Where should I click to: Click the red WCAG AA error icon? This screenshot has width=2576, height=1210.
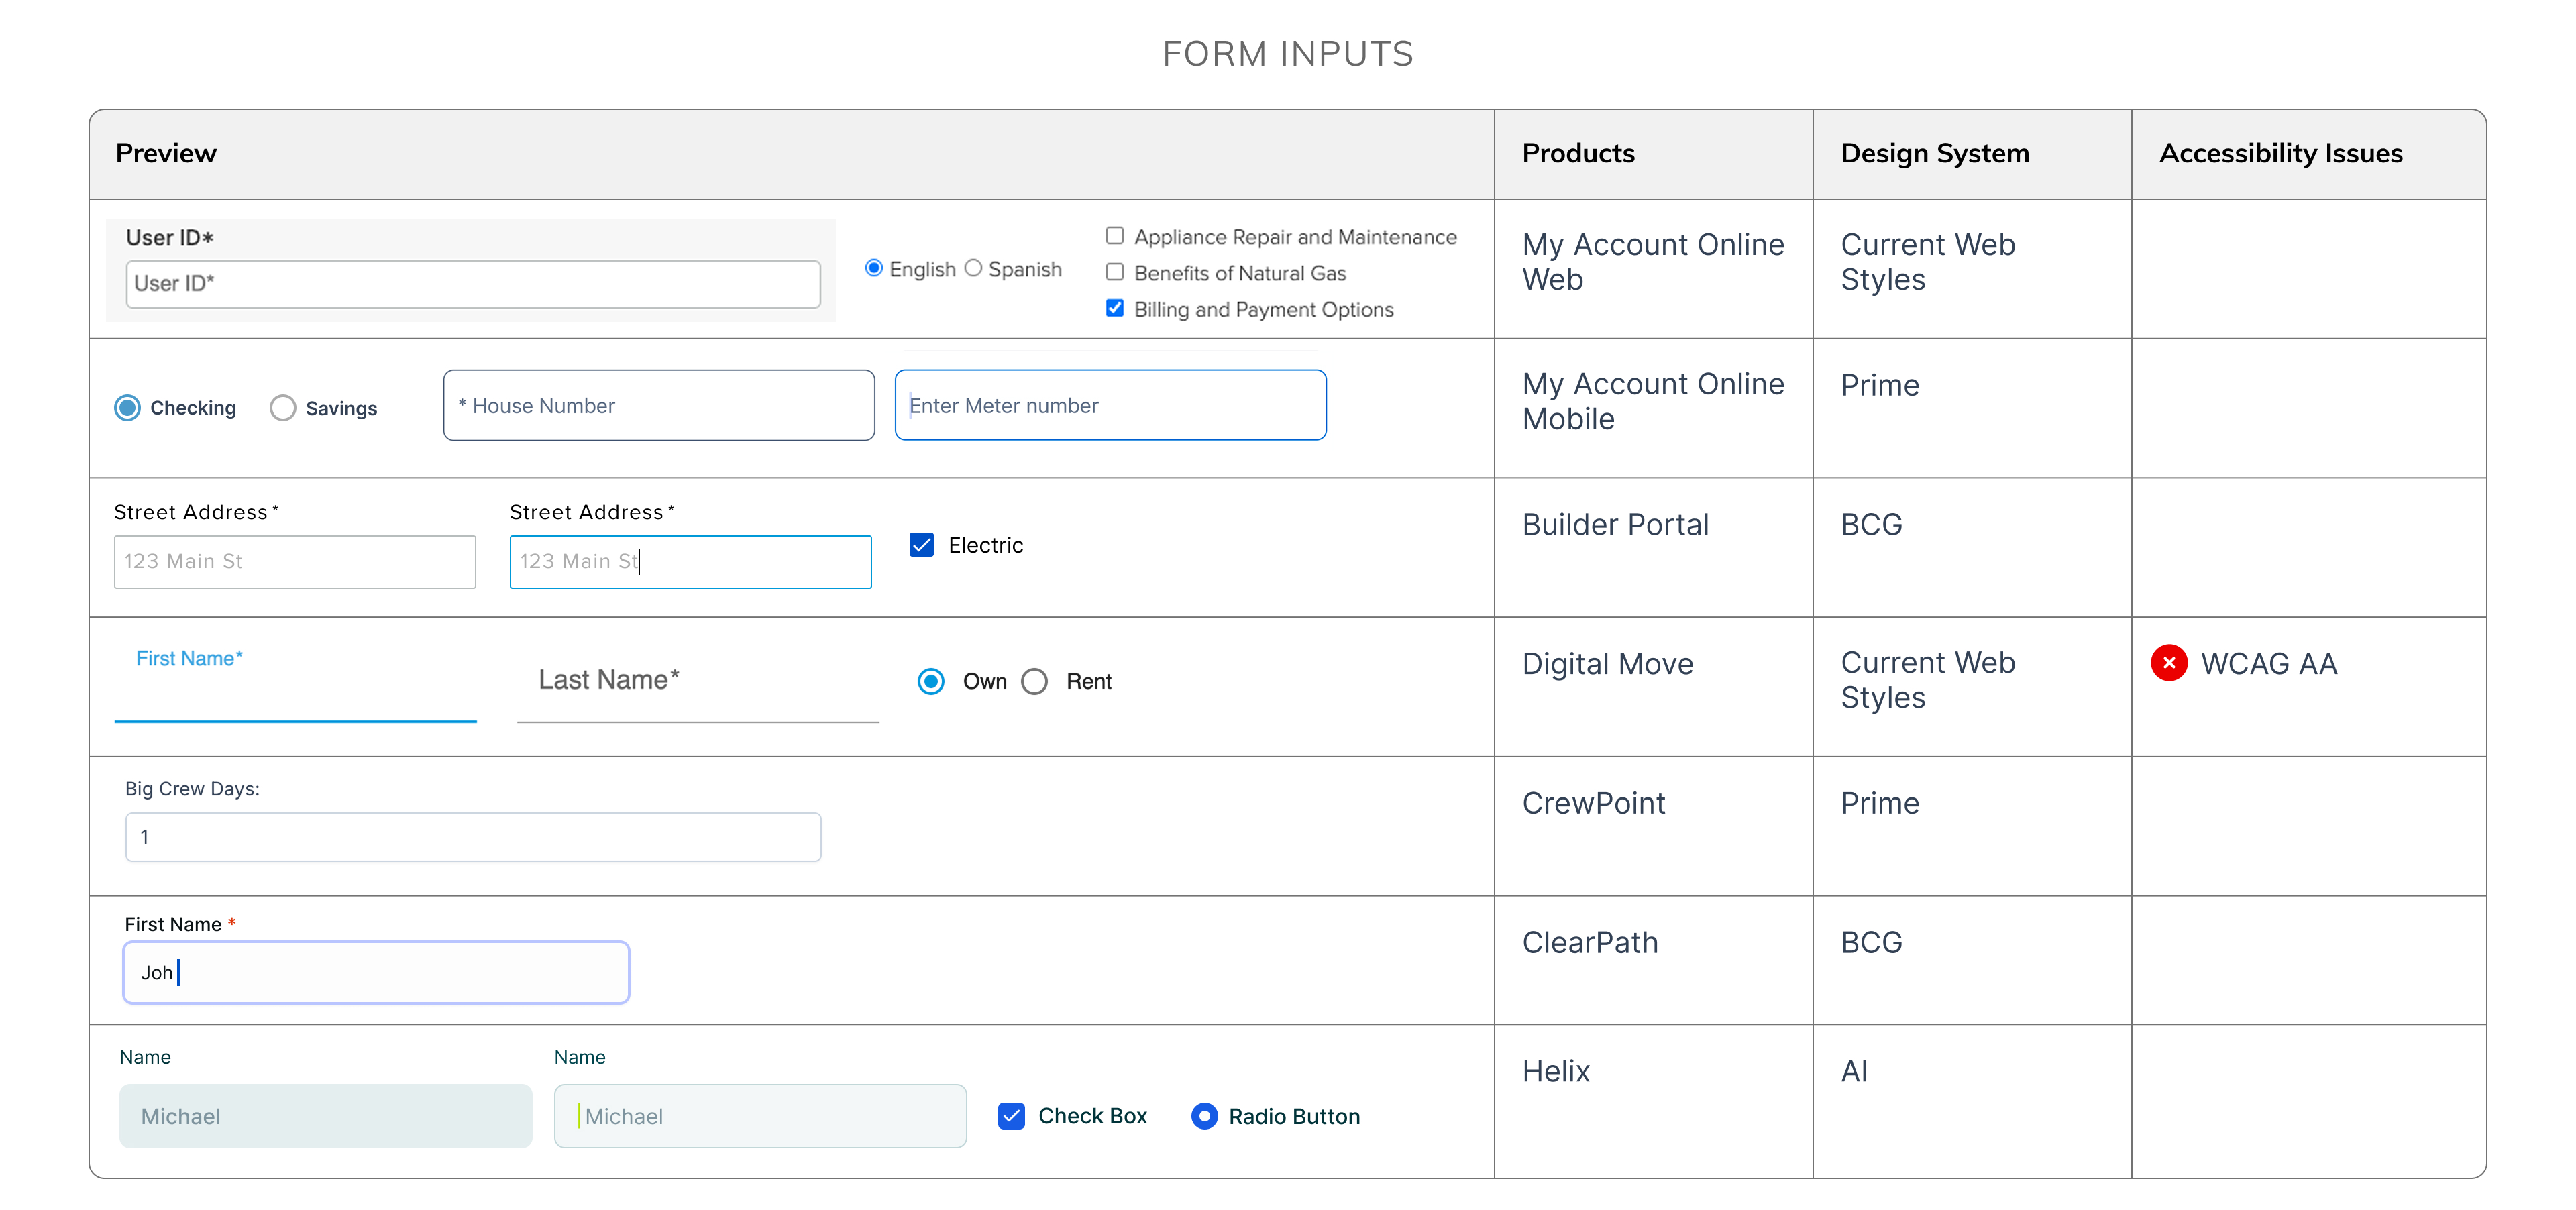coord(2168,663)
